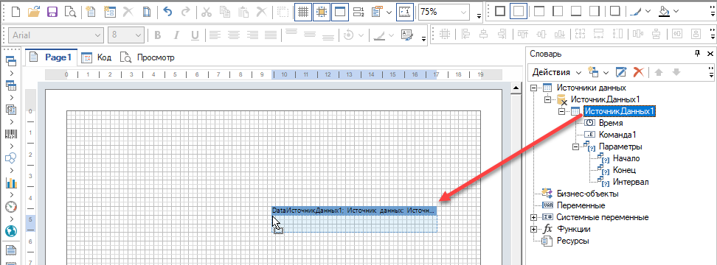Screen dimensions: 717x265
Task: Apply top border only
Action: coord(539,12)
